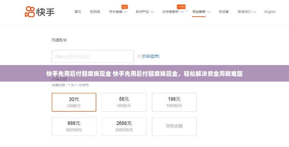Viewport: 289px width, 147px height.
Task: Click the HOT badge above 快手直播
Action: pos(125,7)
